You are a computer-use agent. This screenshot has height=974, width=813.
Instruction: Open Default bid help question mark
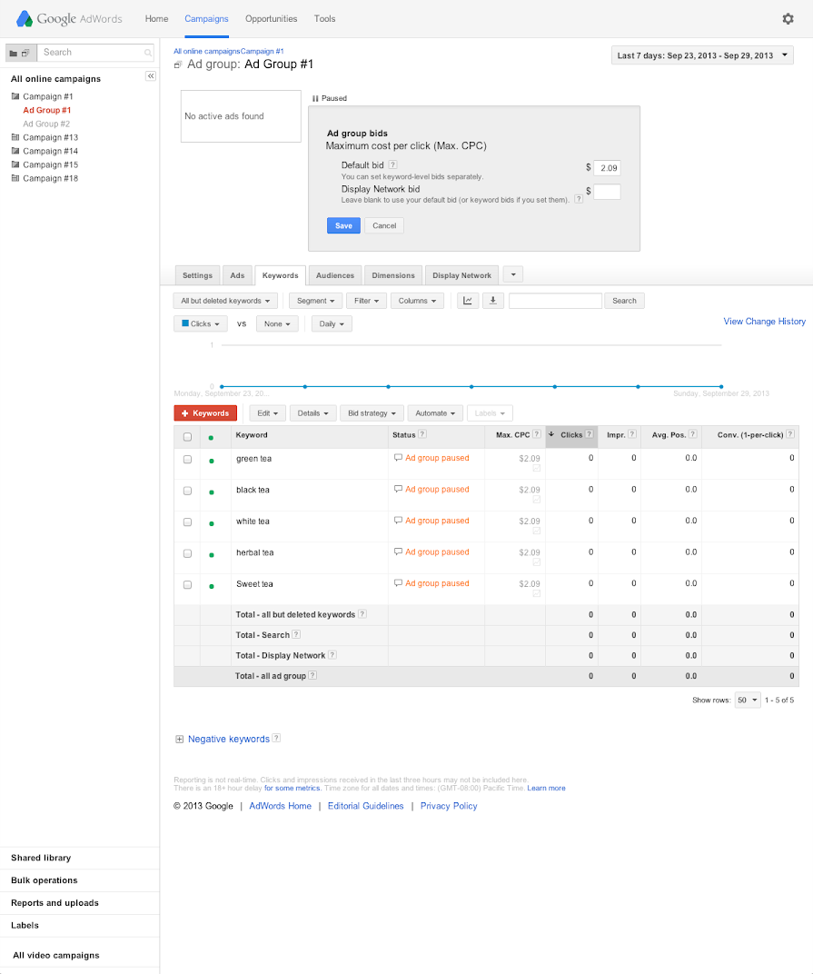(393, 164)
